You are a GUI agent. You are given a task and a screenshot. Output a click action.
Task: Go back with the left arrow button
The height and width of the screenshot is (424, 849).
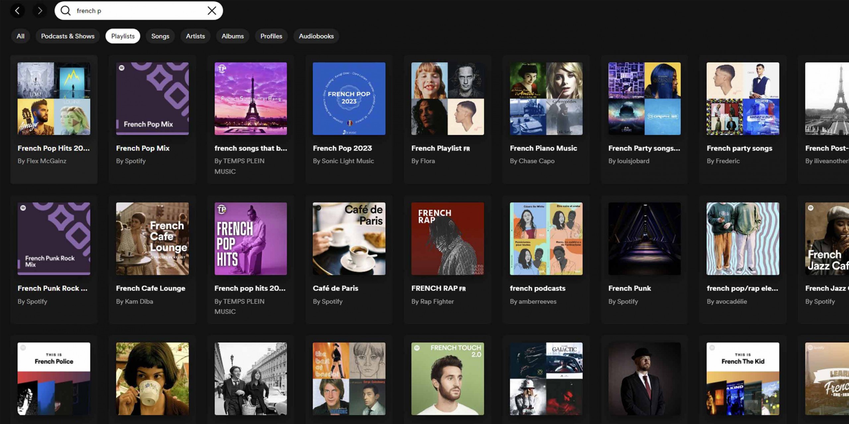coord(17,11)
